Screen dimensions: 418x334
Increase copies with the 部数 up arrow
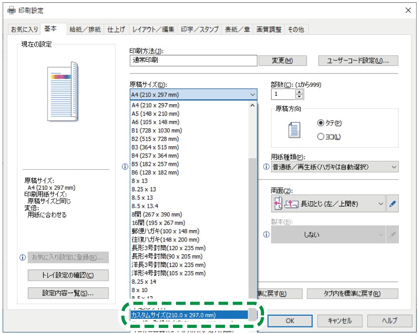tap(299, 92)
